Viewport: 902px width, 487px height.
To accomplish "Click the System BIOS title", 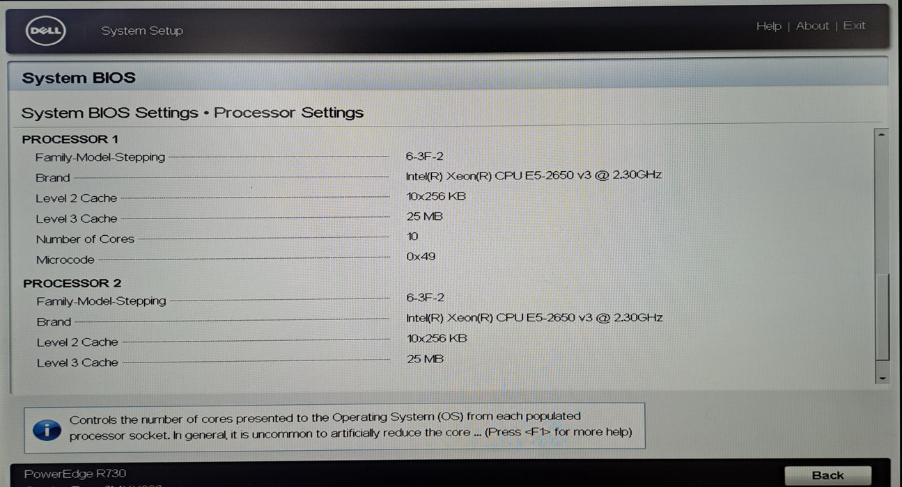I will tap(78, 78).
